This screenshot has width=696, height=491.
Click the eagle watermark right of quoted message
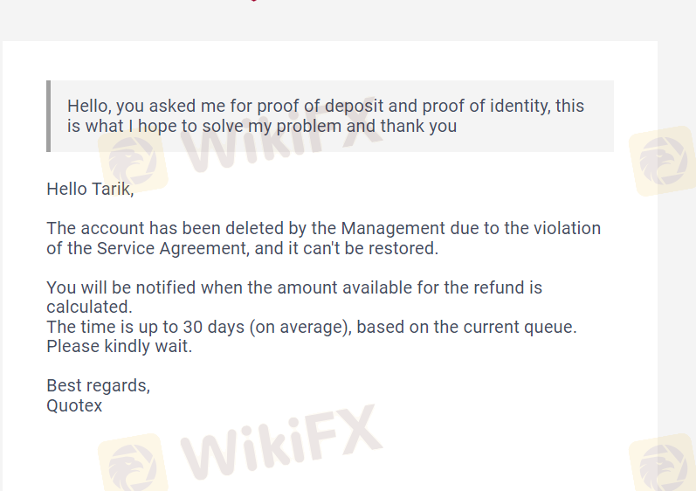point(663,161)
